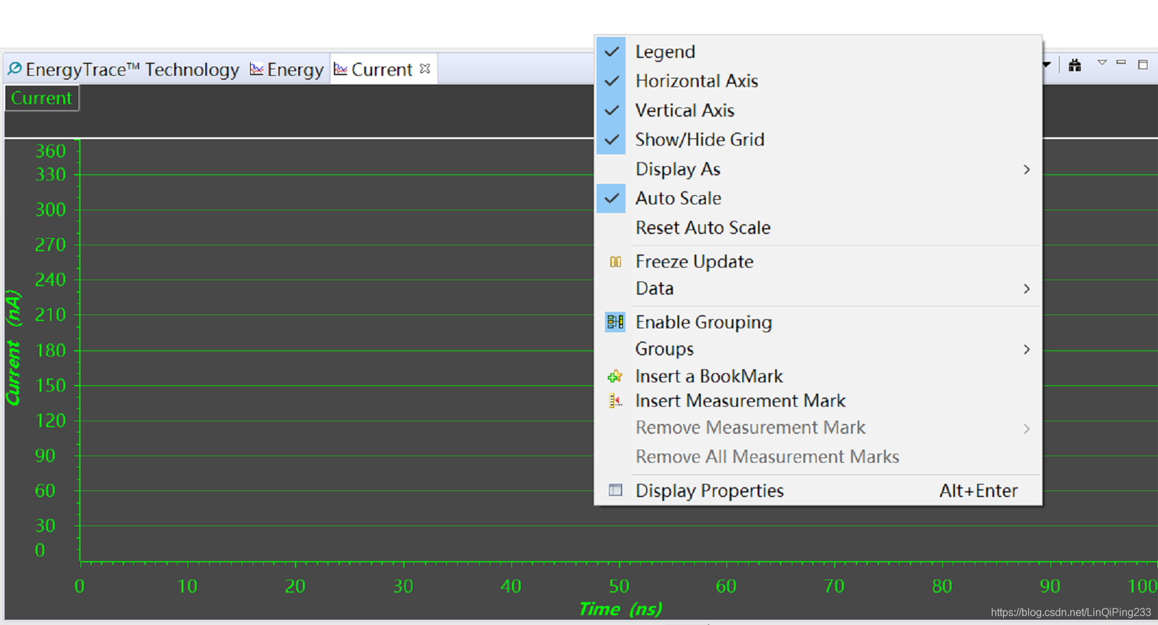1158x625 pixels.
Task: Click the Current tab graph icon
Action: pos(340,69)
